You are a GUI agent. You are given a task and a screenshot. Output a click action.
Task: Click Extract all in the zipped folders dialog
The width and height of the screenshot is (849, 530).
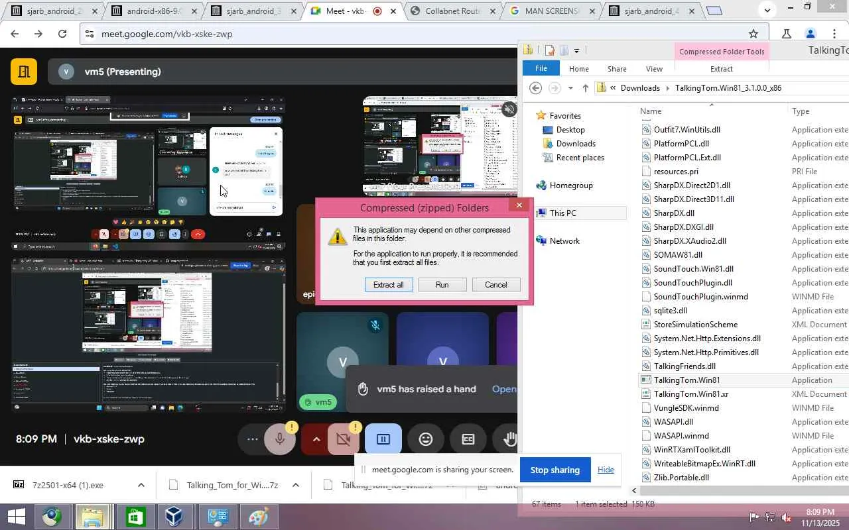[x=389, y=284]
